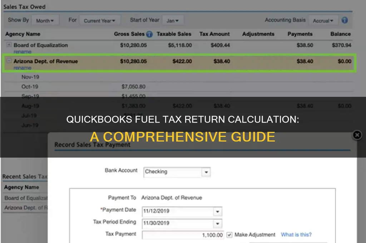This screenshot has width=366, height=243.
Task: Click the Arizona row $0.00 balance
Action: click(345, 61)
